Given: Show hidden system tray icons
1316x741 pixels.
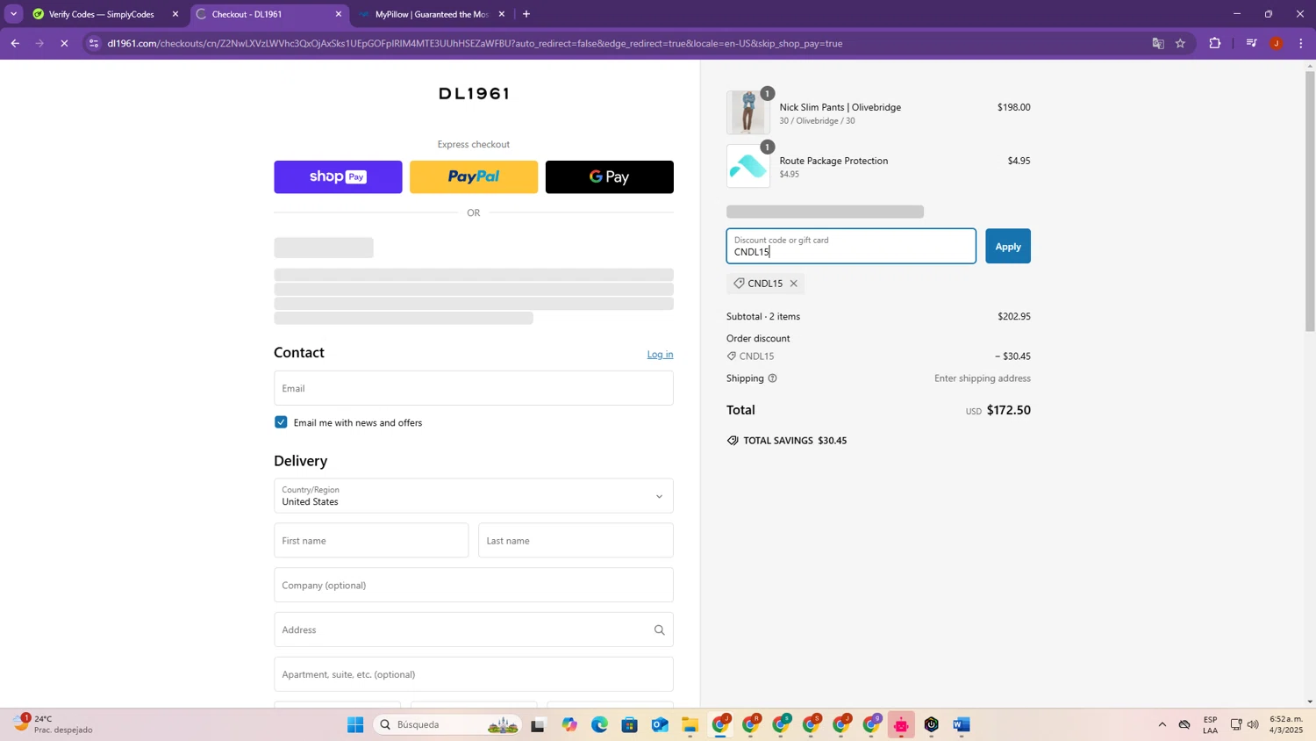Looking at the screenshot, I should [1162, 724].
